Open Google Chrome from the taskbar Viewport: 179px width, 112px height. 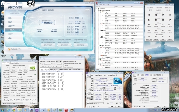coord(14,110)
